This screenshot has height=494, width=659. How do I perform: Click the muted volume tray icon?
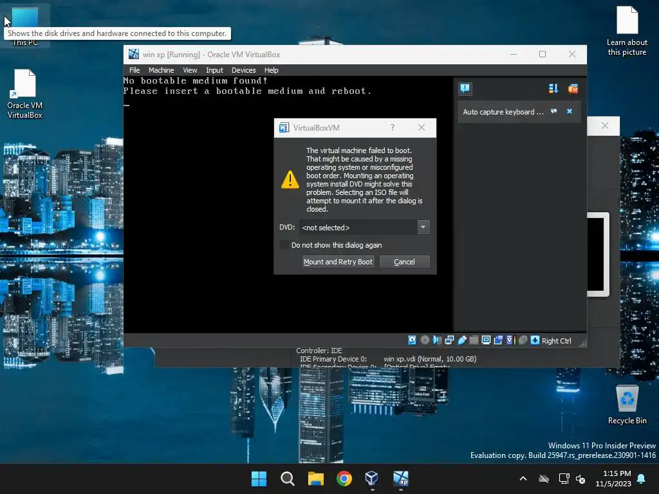tap(580, 479)
